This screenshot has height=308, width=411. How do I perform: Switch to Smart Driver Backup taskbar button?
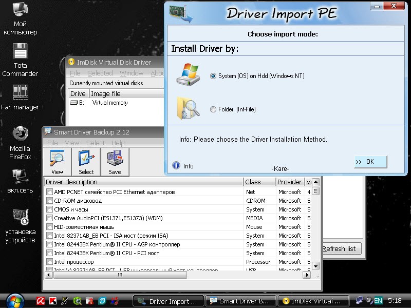click(240, 301)
